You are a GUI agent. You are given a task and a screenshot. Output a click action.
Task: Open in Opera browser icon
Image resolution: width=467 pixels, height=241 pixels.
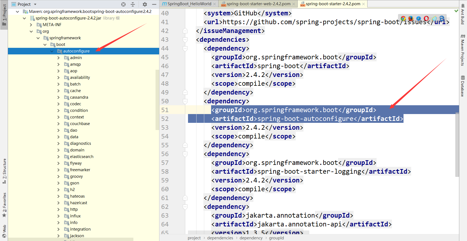click(x=426, y=18)
